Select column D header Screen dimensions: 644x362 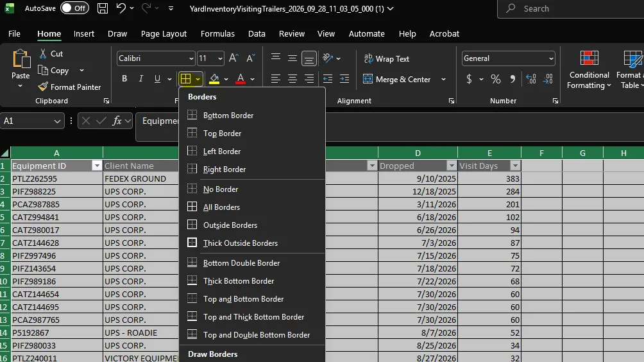[x=418, y=153]
